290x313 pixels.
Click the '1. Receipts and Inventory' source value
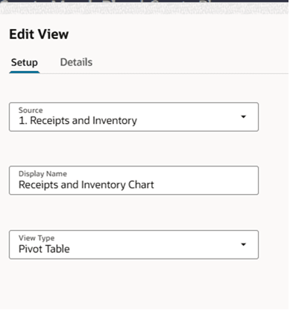[x=78, y=121]
